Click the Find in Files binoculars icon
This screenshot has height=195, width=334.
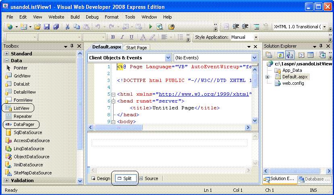(171, 27)
